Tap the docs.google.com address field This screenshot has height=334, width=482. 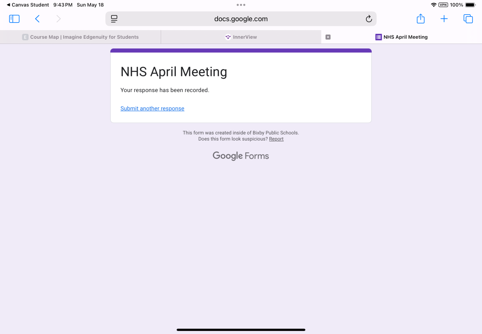241,19
